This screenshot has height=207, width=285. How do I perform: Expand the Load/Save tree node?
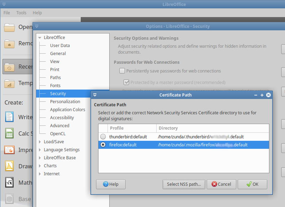(x=40, y=142)
